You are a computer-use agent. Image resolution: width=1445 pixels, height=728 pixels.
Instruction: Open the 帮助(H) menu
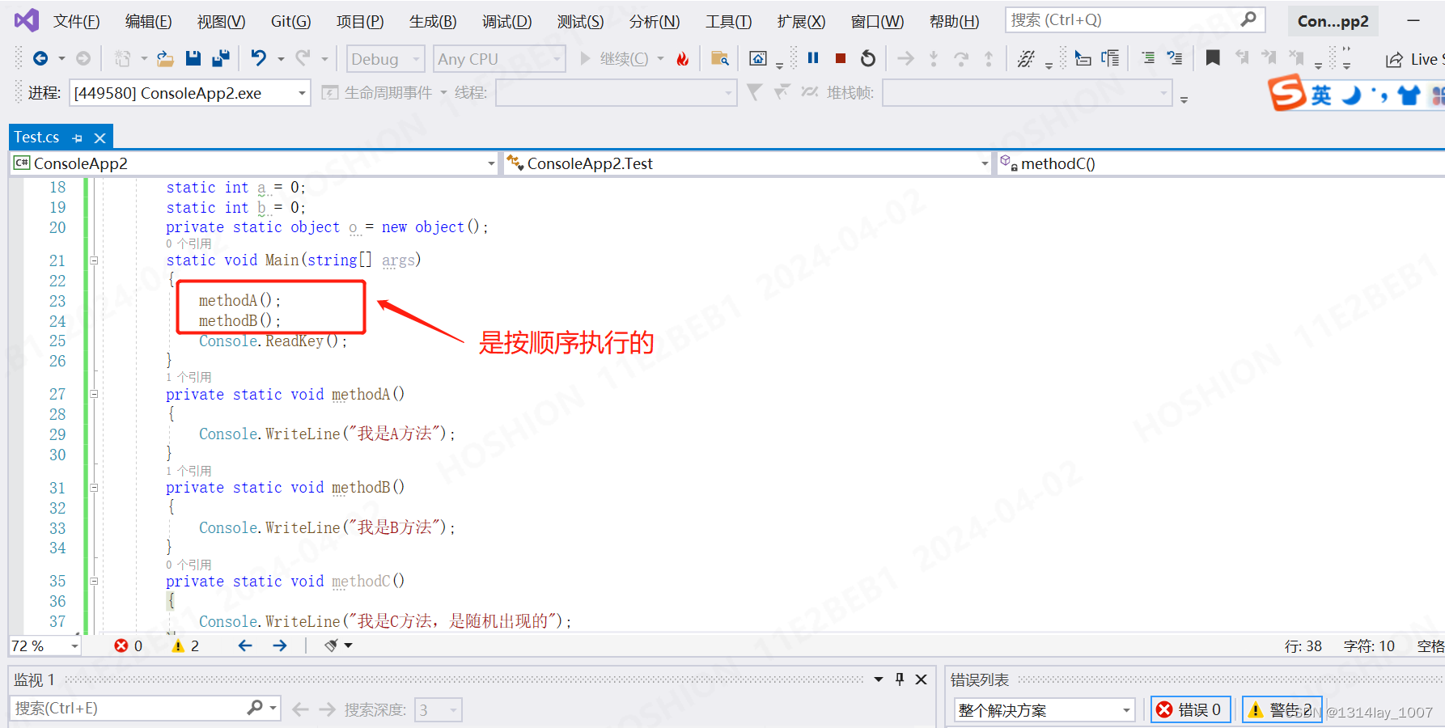pos(954,21)
